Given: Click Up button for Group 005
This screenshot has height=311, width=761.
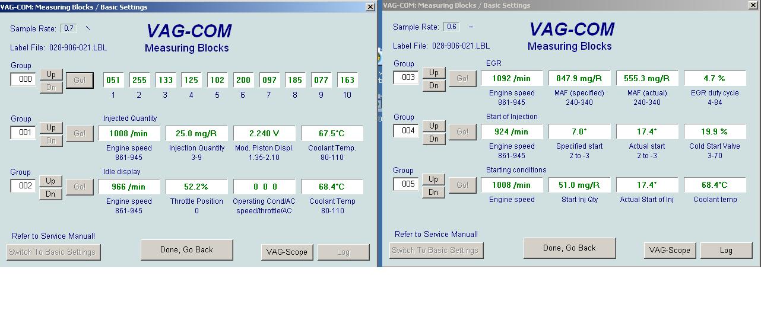Looking at the screenshot, I should click(x=434, y=179).
